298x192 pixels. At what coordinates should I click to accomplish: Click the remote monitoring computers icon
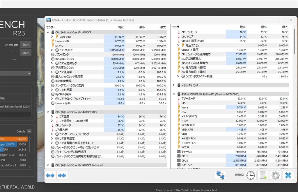point(220,175)
